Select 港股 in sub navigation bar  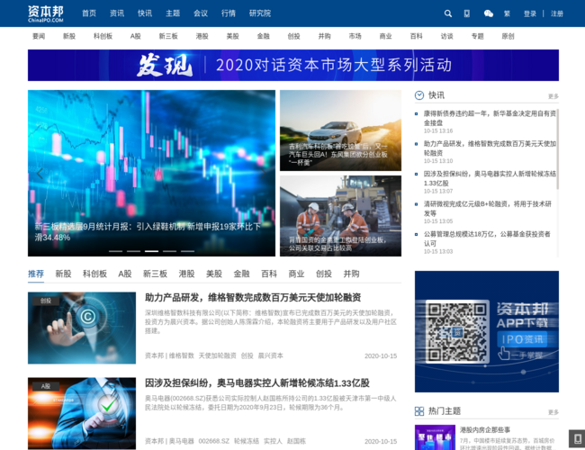point(202,36)
